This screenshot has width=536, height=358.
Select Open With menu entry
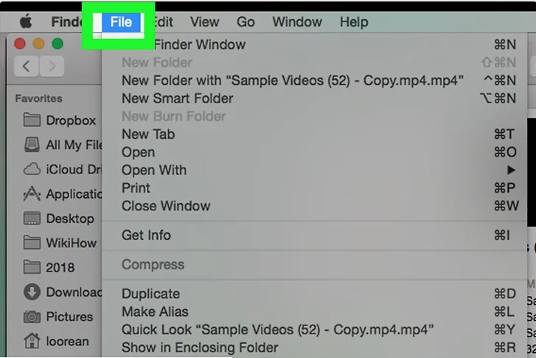tap(315, 170)
